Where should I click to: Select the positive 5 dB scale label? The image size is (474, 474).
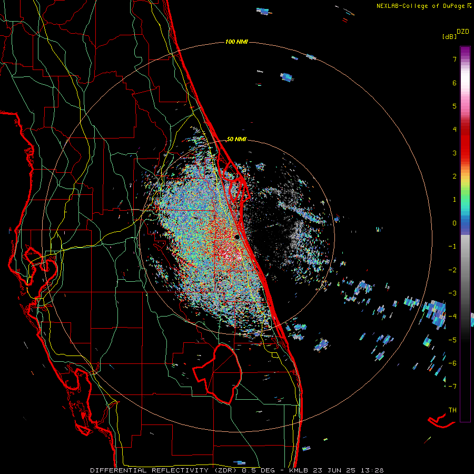click(455, 106)
